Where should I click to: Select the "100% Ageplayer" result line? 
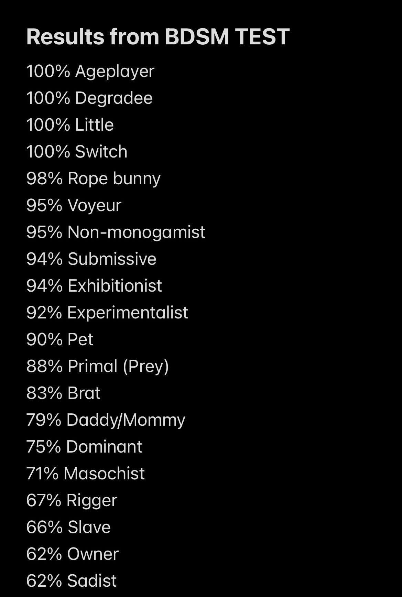90,72
